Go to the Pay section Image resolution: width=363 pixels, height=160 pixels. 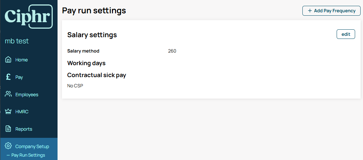29,77
